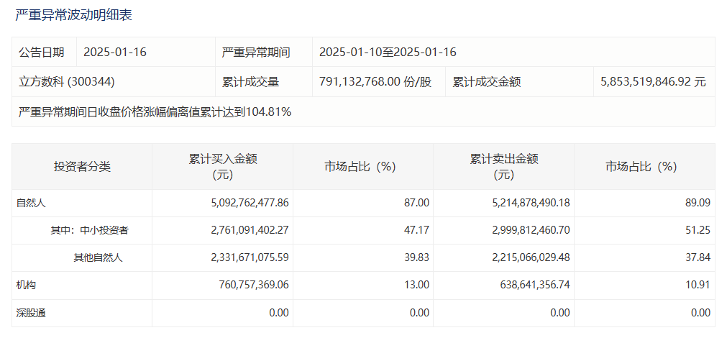Click the 其中：中小投资者 row label
This screenshot has height=338, width=727.
89,231
